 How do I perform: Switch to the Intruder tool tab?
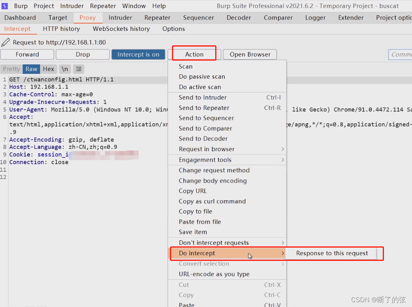coord(120,18)
